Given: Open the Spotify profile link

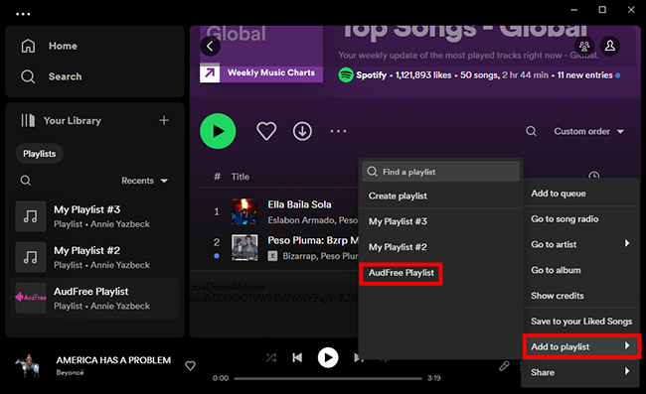Looking at the screenshot, I should [372, 75].
